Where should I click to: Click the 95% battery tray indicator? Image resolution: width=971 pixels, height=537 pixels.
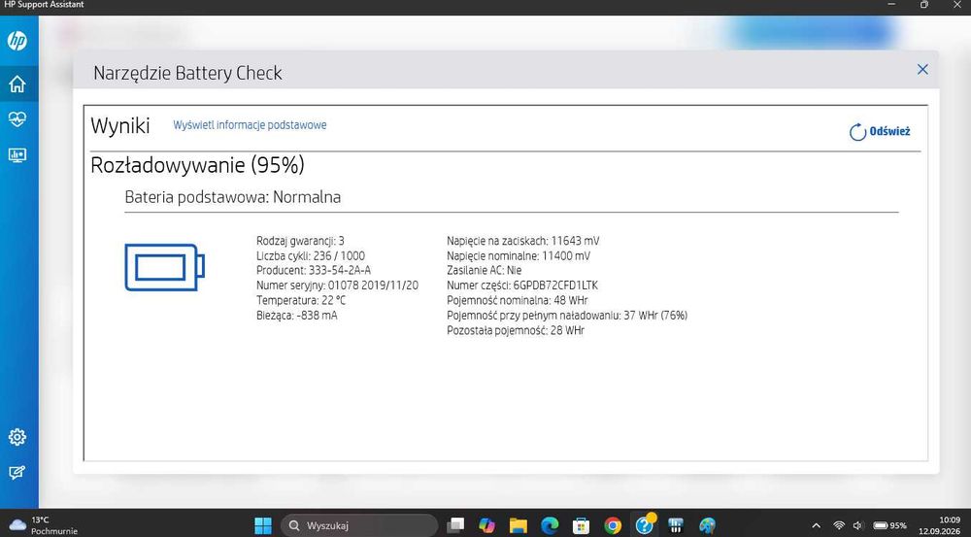pyautogui.click(x=889, y=526)
